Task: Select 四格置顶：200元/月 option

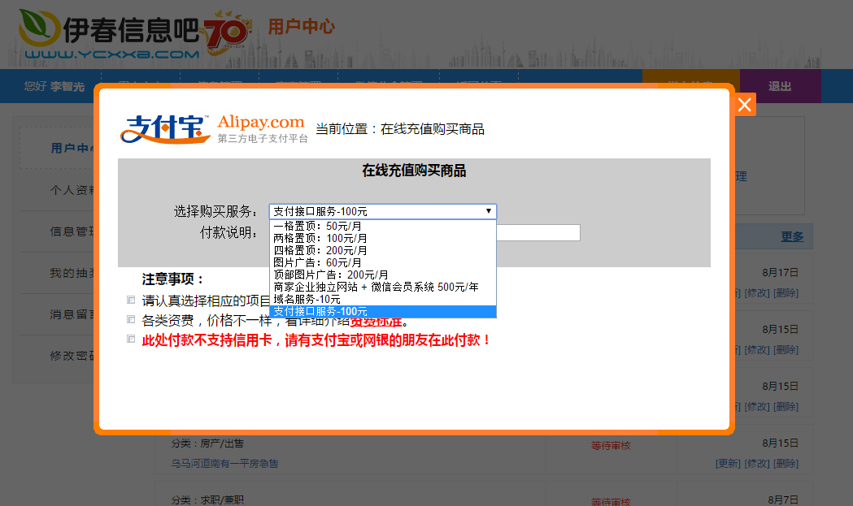Action: (320, 250)
